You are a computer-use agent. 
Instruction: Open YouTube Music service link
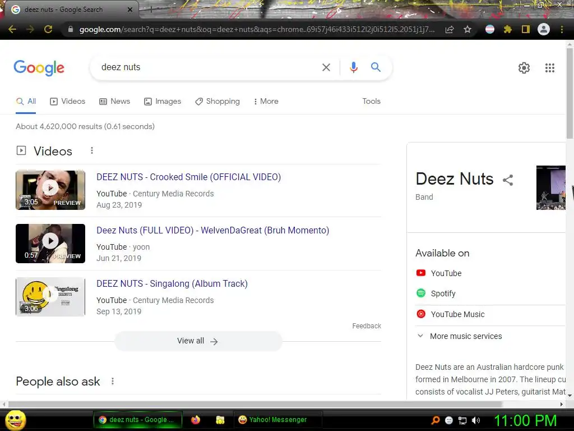[x=450, y=314]
